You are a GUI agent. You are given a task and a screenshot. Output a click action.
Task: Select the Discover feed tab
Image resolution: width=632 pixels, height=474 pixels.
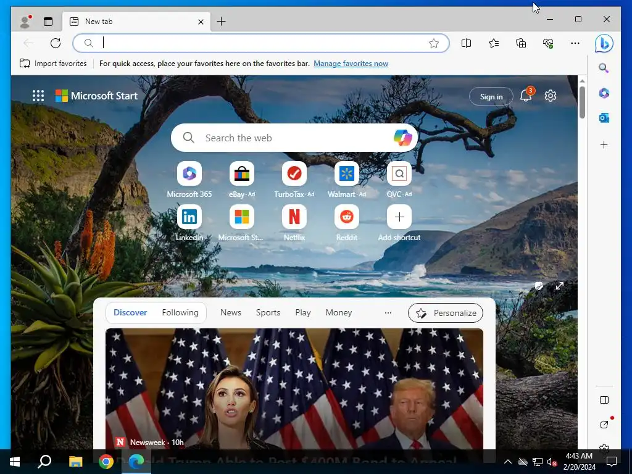click(130, 312)
